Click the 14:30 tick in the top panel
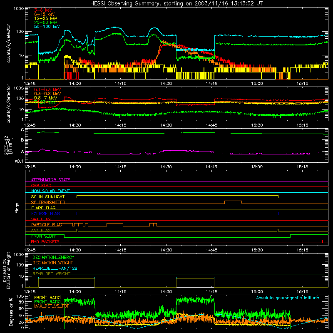333x333 pixels. click(166, 84)
